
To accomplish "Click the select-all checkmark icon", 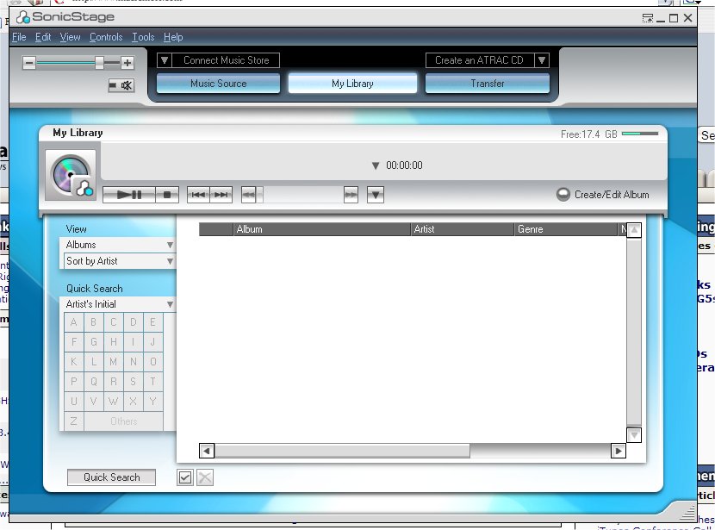I will [184, 477].
